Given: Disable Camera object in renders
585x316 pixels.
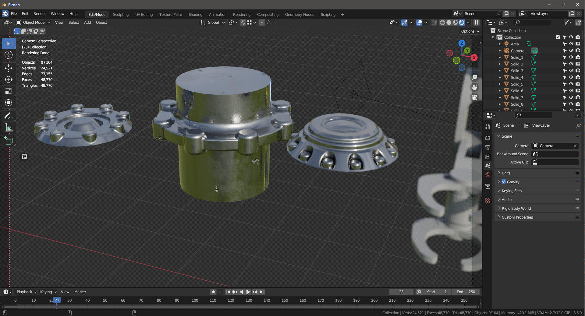Looking at the screenshot, I should [578, 51].
